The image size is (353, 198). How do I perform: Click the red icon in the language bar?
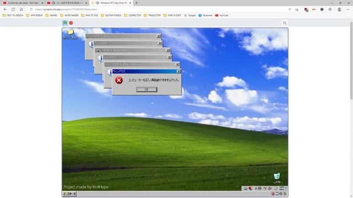tap(250, 189)
